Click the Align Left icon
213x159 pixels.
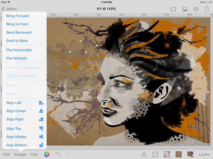pyautogui.click(x=41, y=103)
